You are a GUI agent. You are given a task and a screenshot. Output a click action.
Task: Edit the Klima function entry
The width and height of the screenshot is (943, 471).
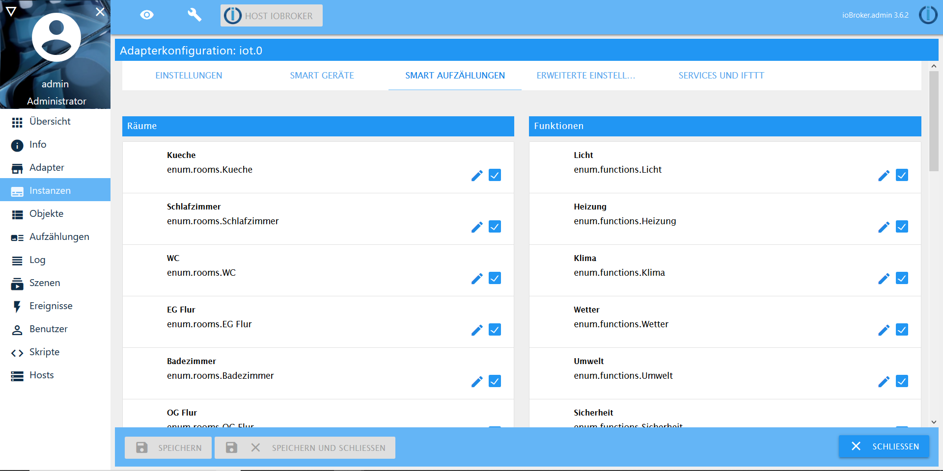[x=884, y=279]
